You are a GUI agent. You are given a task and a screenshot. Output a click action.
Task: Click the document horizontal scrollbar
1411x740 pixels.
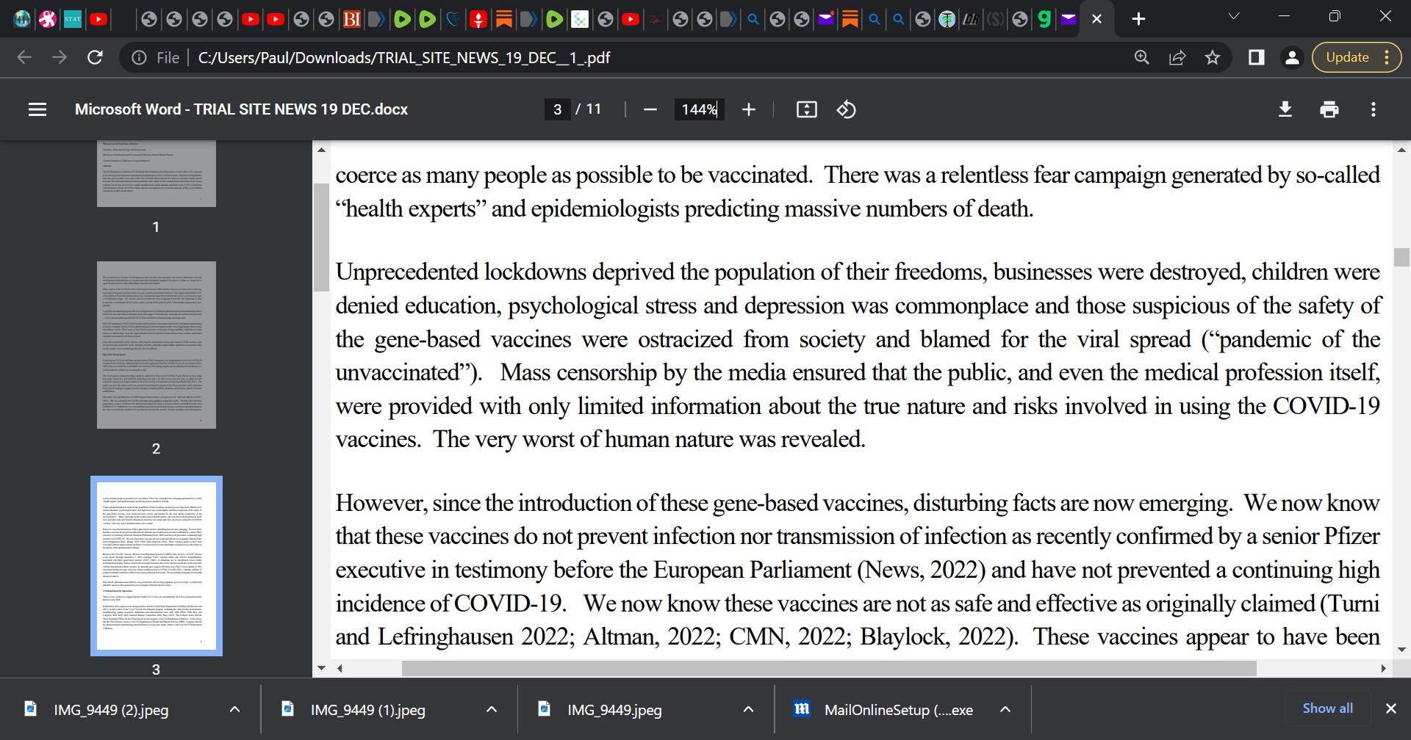(x=829, y=669)
